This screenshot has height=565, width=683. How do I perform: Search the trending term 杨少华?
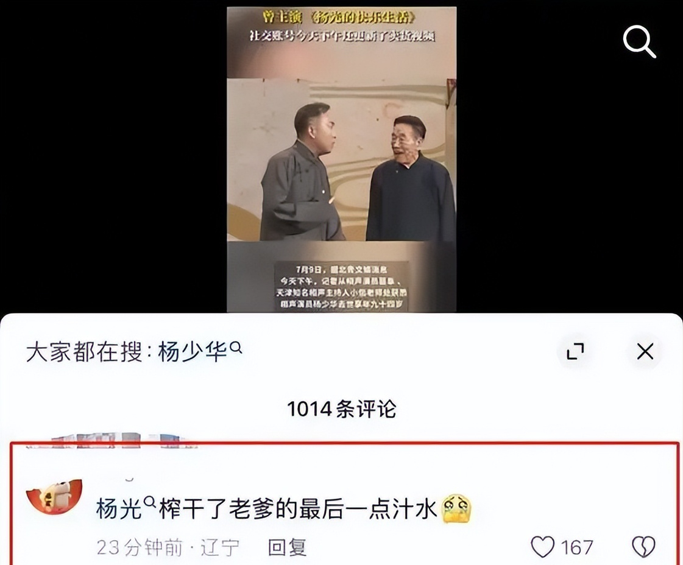192,351
